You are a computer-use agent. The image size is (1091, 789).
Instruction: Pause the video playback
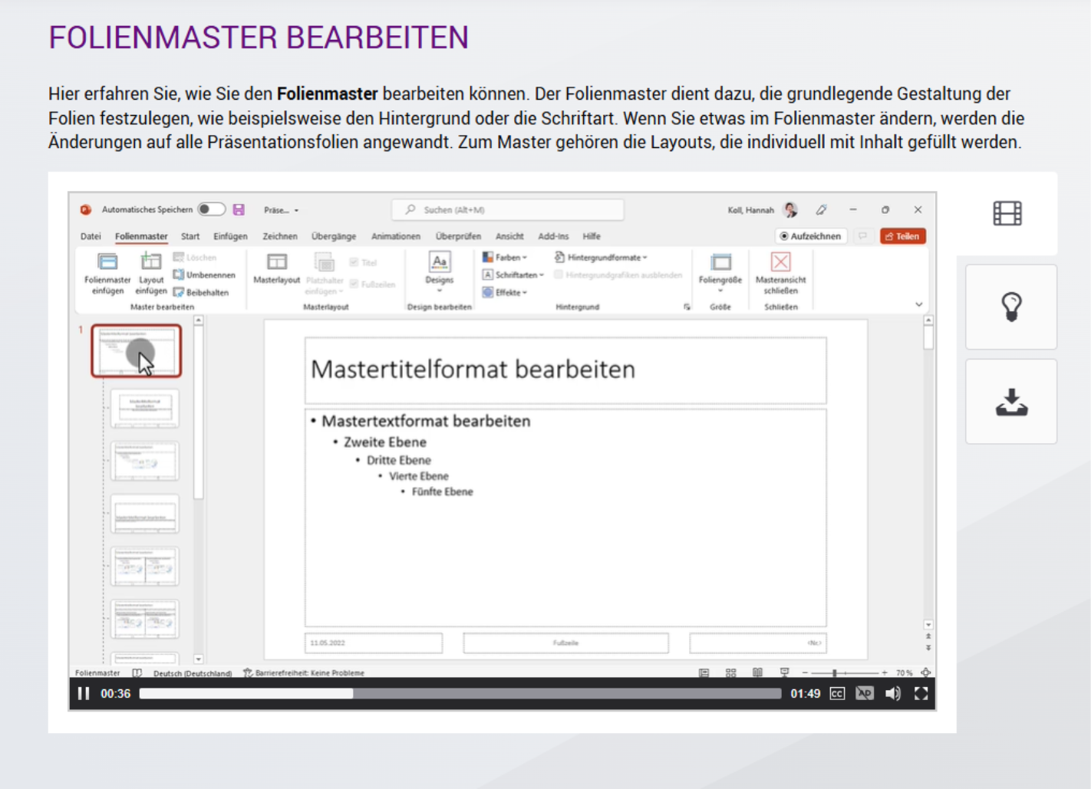point(84,694)
